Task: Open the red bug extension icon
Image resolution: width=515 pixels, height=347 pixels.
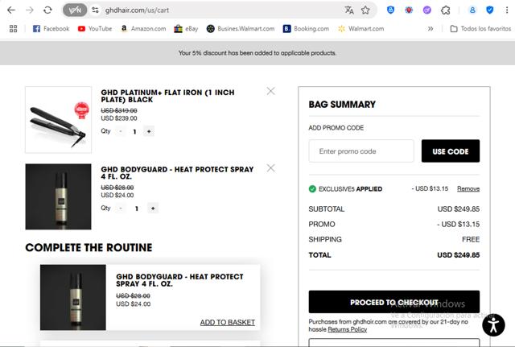Action: 409,10
